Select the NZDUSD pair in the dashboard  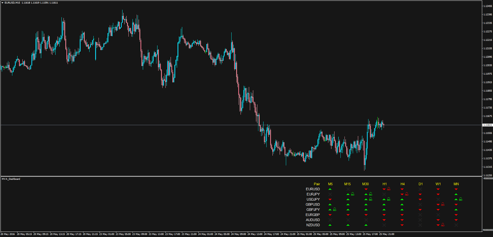click(313, 225)
